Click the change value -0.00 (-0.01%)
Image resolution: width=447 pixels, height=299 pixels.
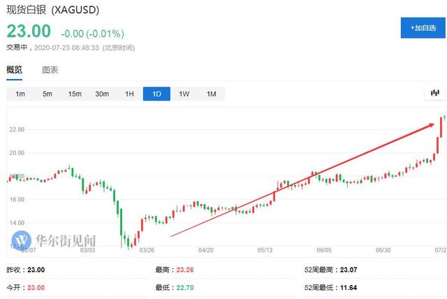[x=93, y=34]
